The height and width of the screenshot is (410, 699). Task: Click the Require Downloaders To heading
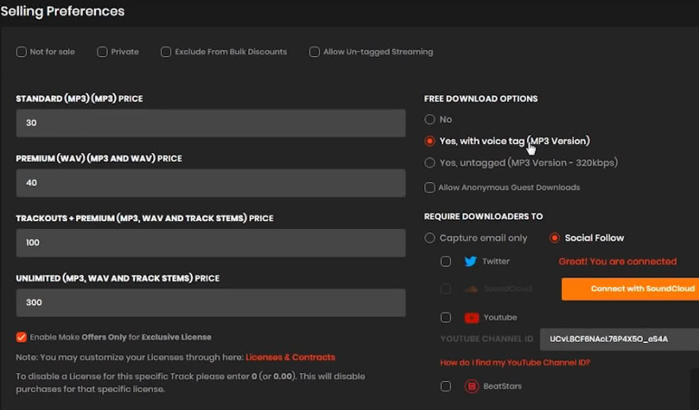(483, 216)
